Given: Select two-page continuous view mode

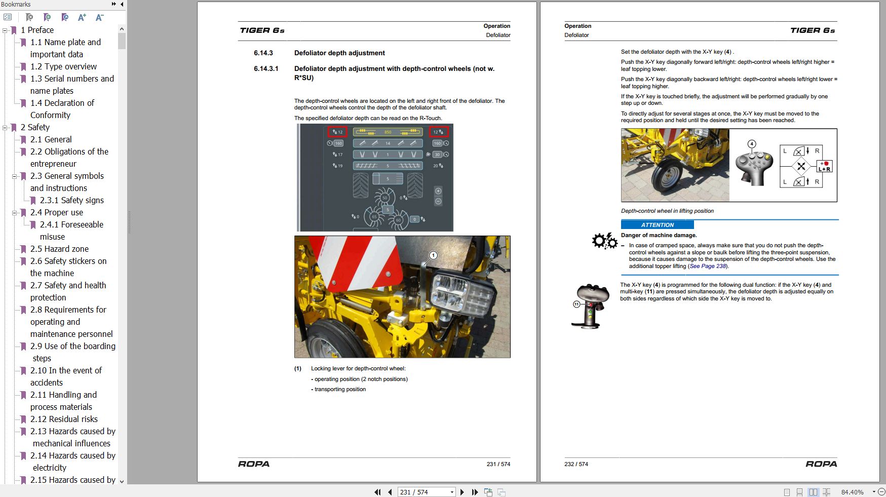Looking at the screenshot, I should [x=826, y=491].
